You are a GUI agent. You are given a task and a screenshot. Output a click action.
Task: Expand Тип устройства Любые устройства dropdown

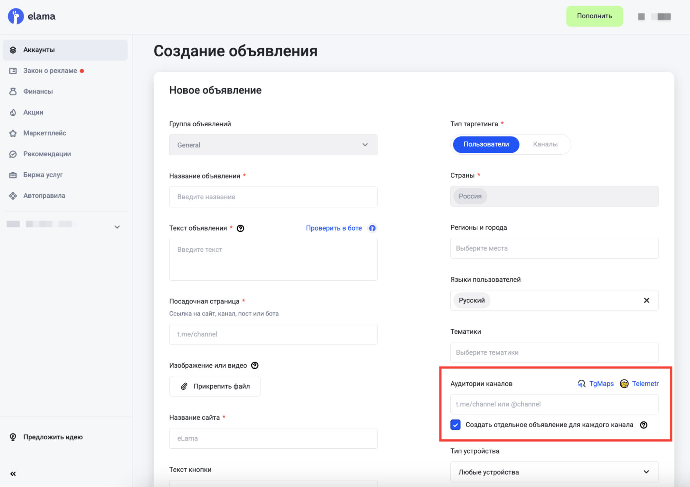click(x=554, y=472)
